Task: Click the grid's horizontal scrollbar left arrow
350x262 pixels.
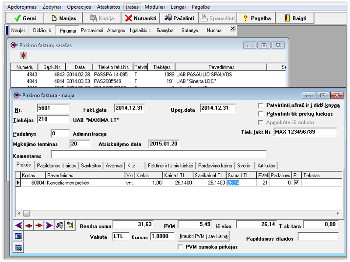Action: [x=19, y=214]
